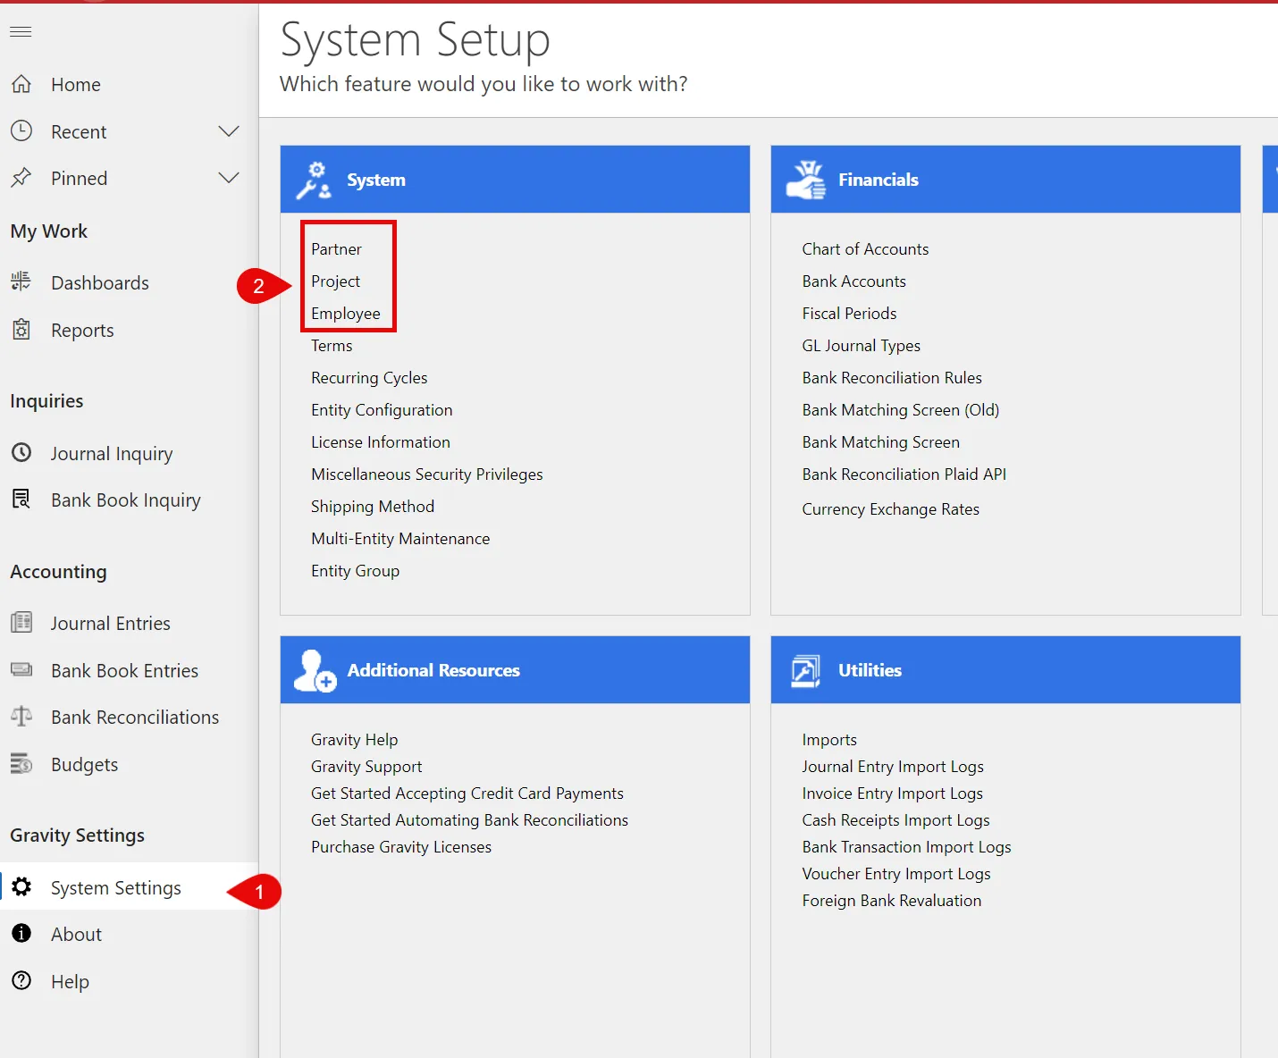
Task: Click the Home house icon
Action: tap(21, 84)
